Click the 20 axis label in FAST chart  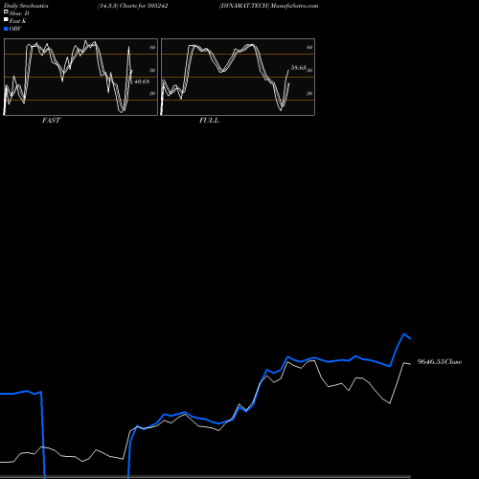[152, 93]
